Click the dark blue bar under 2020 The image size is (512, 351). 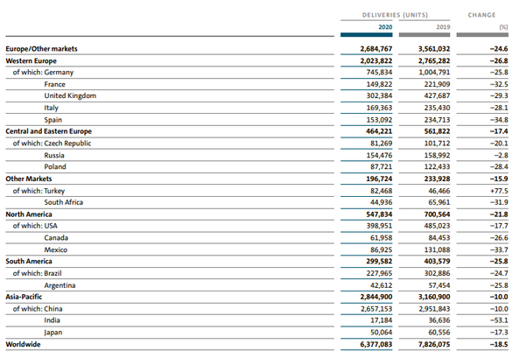(x=367, y=35)
